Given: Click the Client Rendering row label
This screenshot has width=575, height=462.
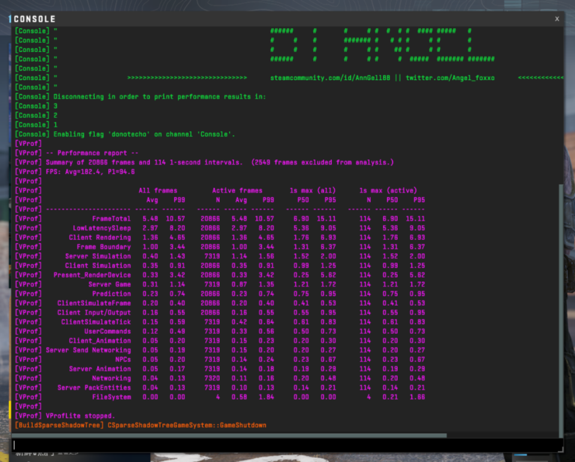Looking at the screenshot, I should tap(100, 238).
